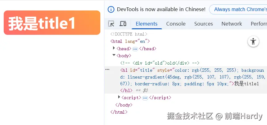
Task: Open the Network tab
Action: [x=232, y=24]
